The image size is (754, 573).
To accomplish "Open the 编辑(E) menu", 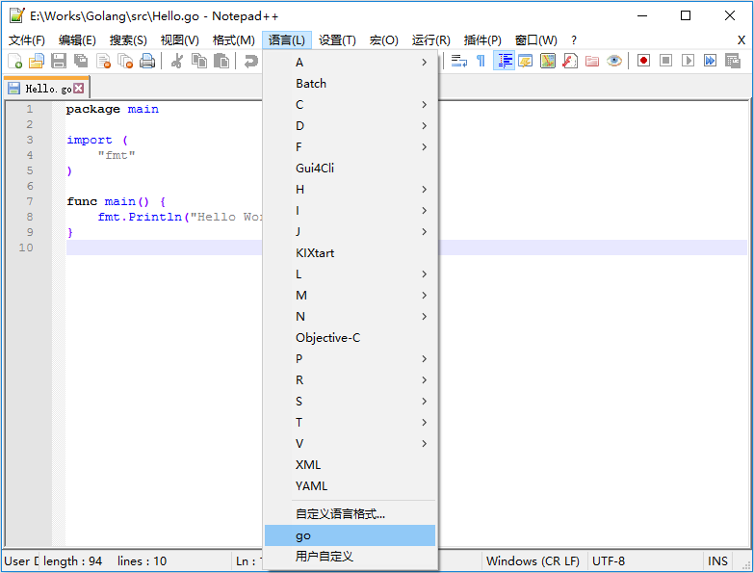I will (x=77, y=39).
